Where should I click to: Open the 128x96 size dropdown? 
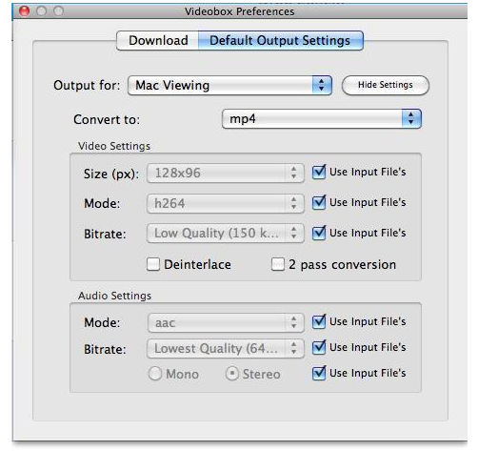point(226,174)
